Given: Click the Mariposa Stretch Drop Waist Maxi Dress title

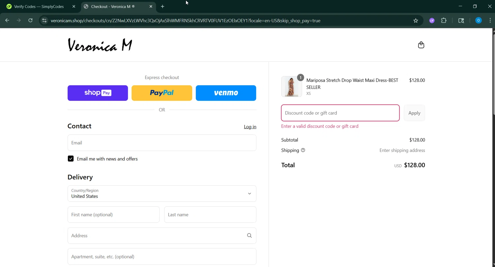Looking at the screenshot, I should pos(352,84).
